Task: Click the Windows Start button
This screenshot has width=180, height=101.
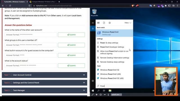Action: point(93,91)
